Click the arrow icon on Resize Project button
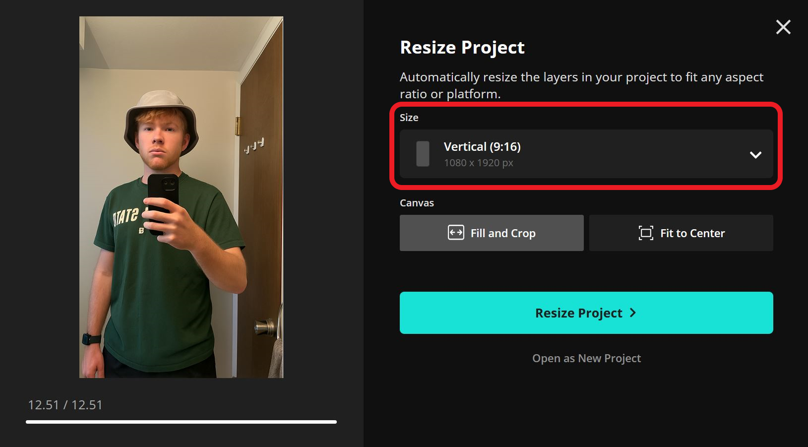 pyautogui.click(x=633, y=313)
